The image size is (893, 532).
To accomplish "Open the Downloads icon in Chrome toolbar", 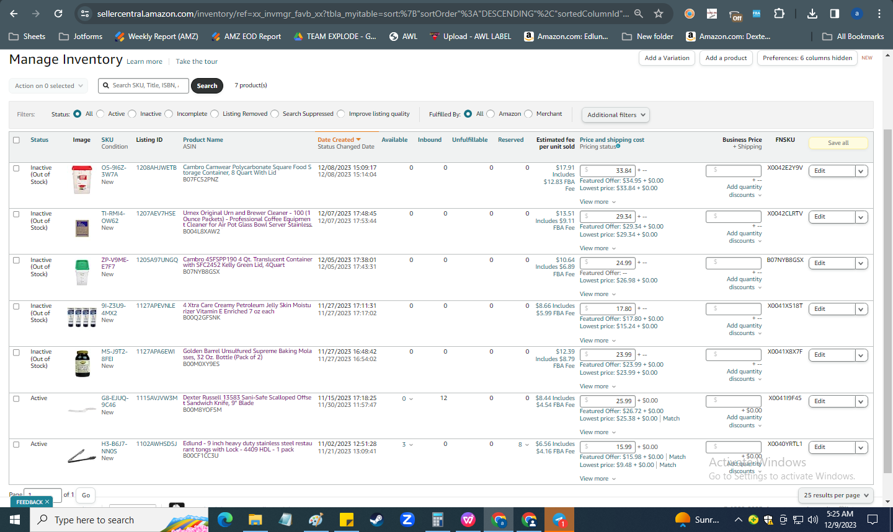I will pyautogui.click(x=812, y=13).
